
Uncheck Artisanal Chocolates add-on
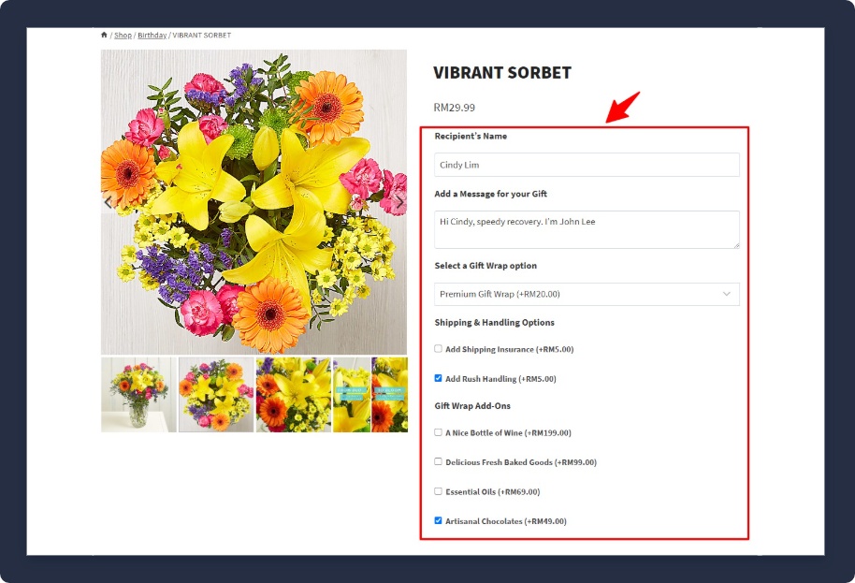pyautogui.click(x=438, y=521)
